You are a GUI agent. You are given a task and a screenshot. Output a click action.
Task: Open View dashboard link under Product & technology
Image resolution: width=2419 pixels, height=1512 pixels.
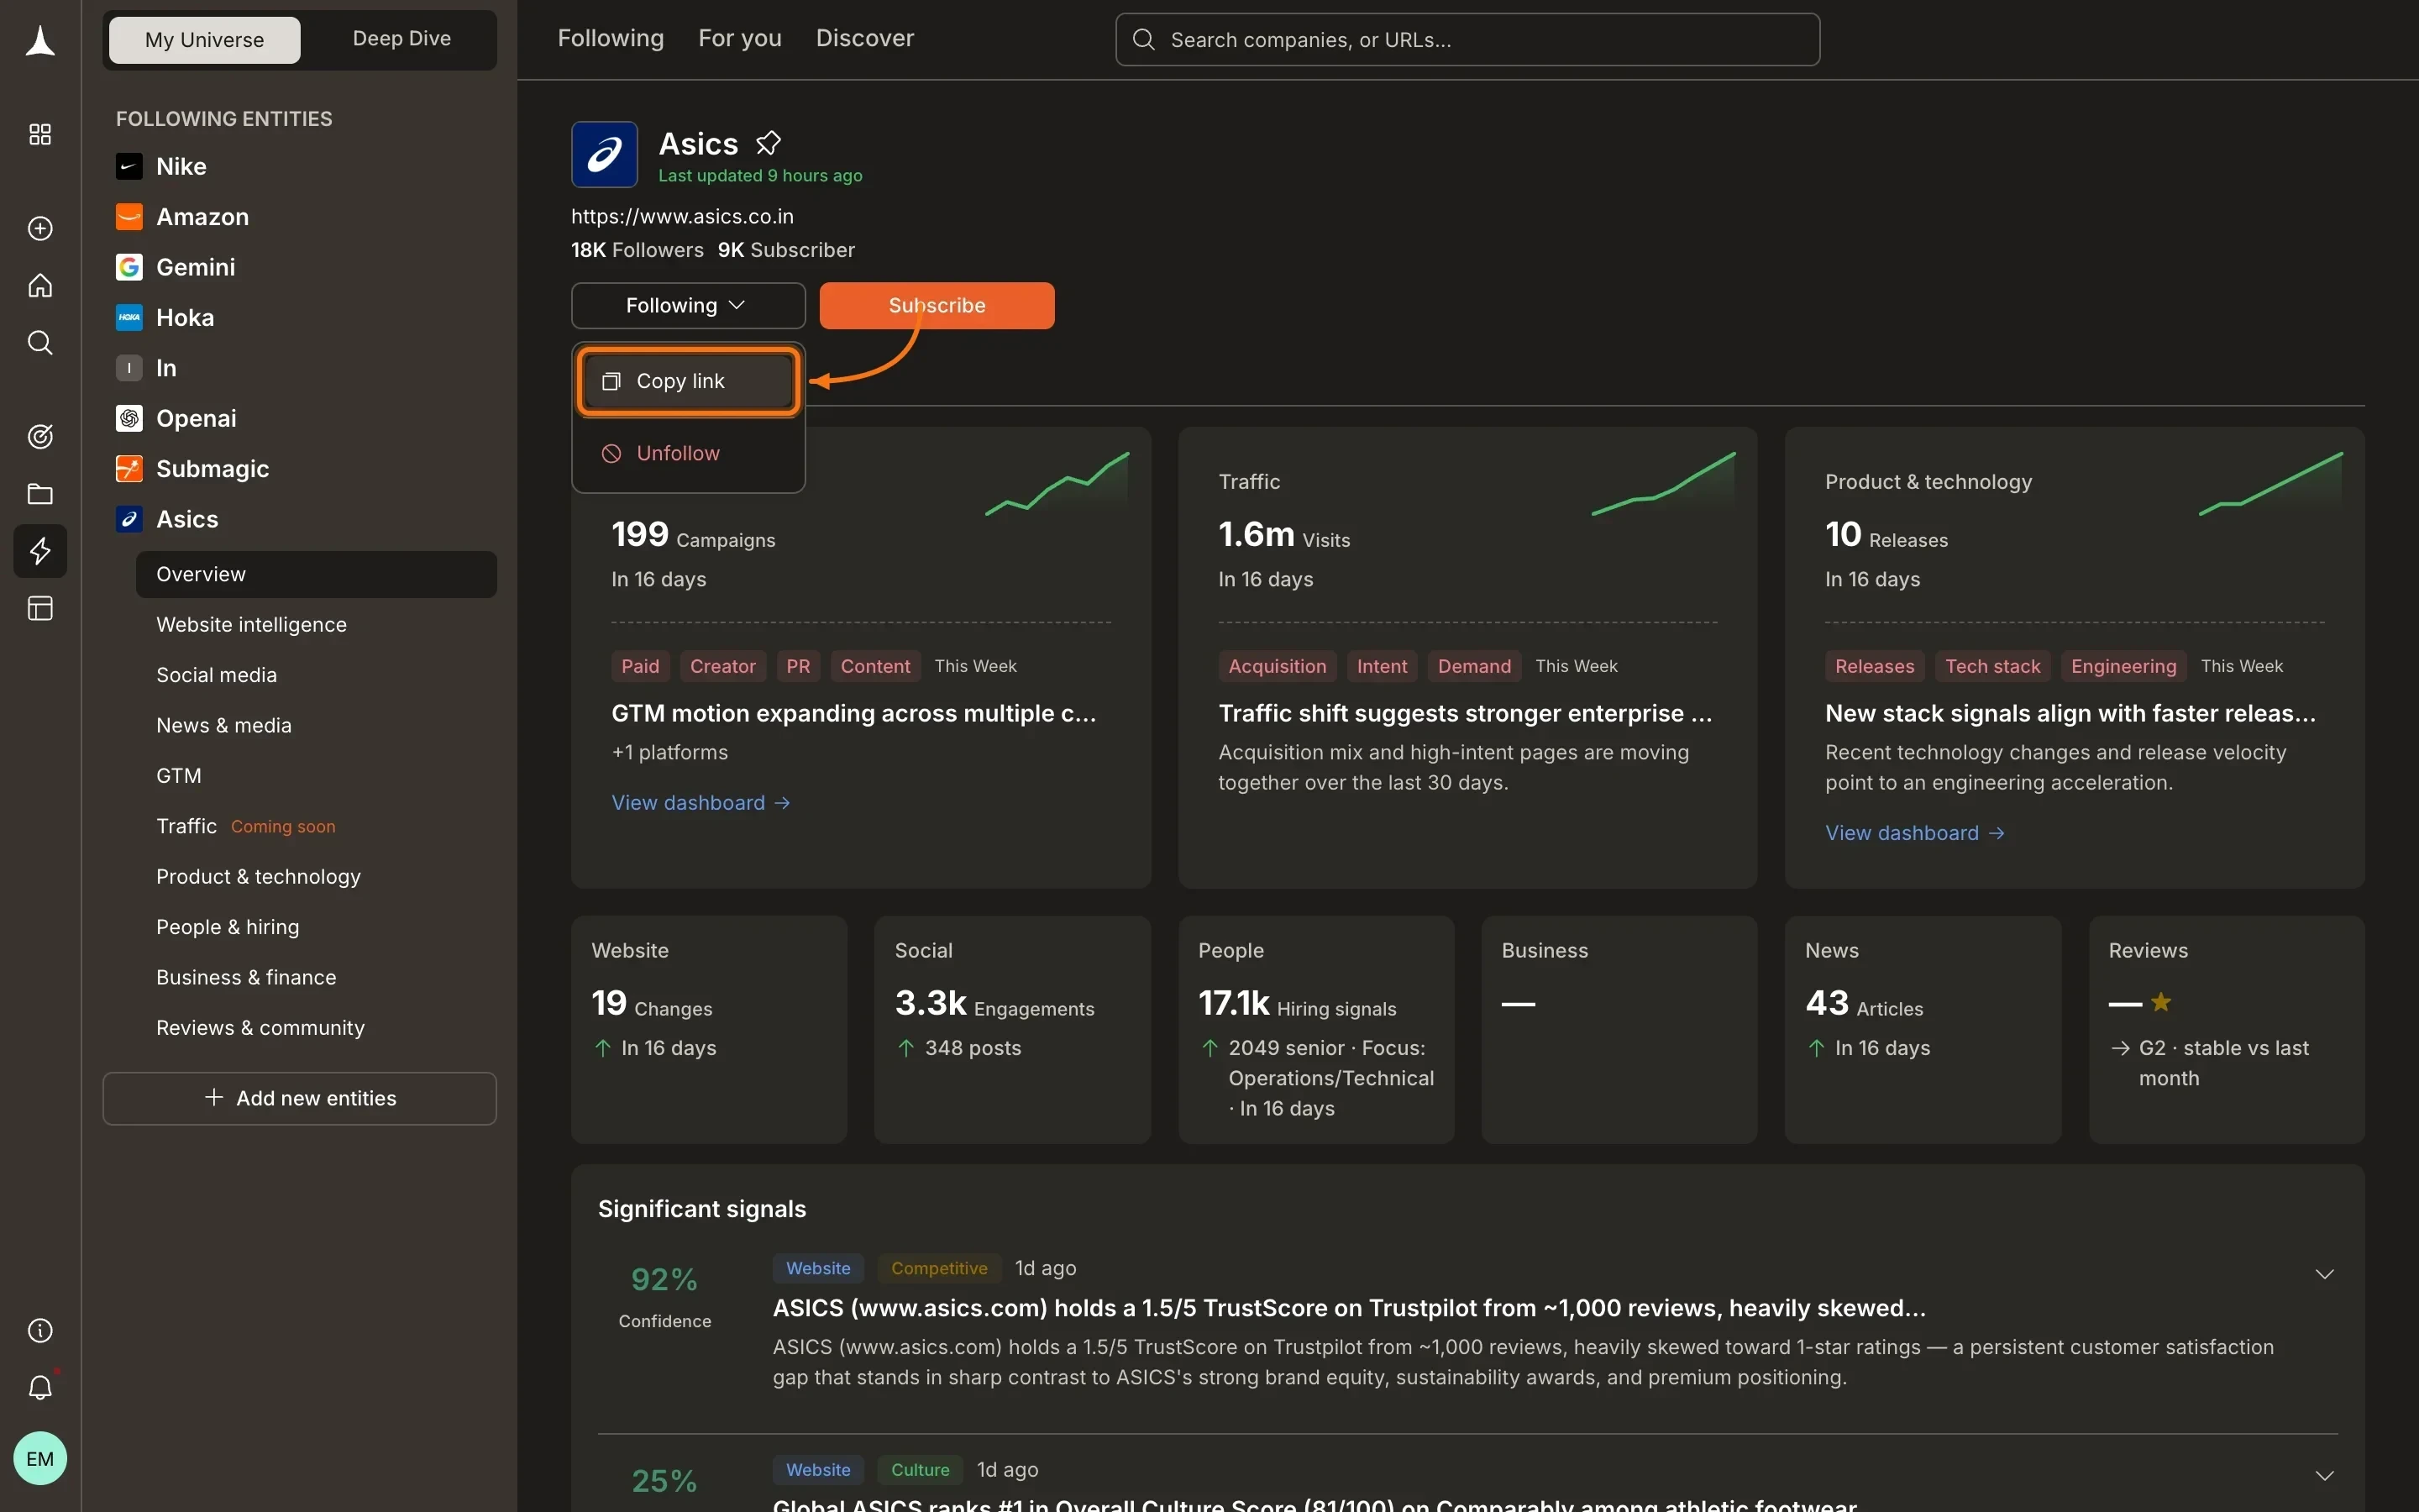(1915, 833)
